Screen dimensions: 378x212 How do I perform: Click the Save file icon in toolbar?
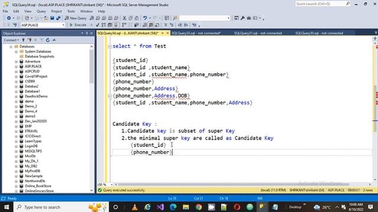[52, 18]
